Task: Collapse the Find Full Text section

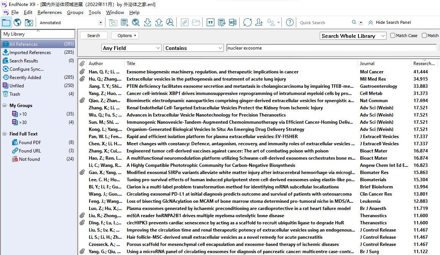Action: click(4, 134)
